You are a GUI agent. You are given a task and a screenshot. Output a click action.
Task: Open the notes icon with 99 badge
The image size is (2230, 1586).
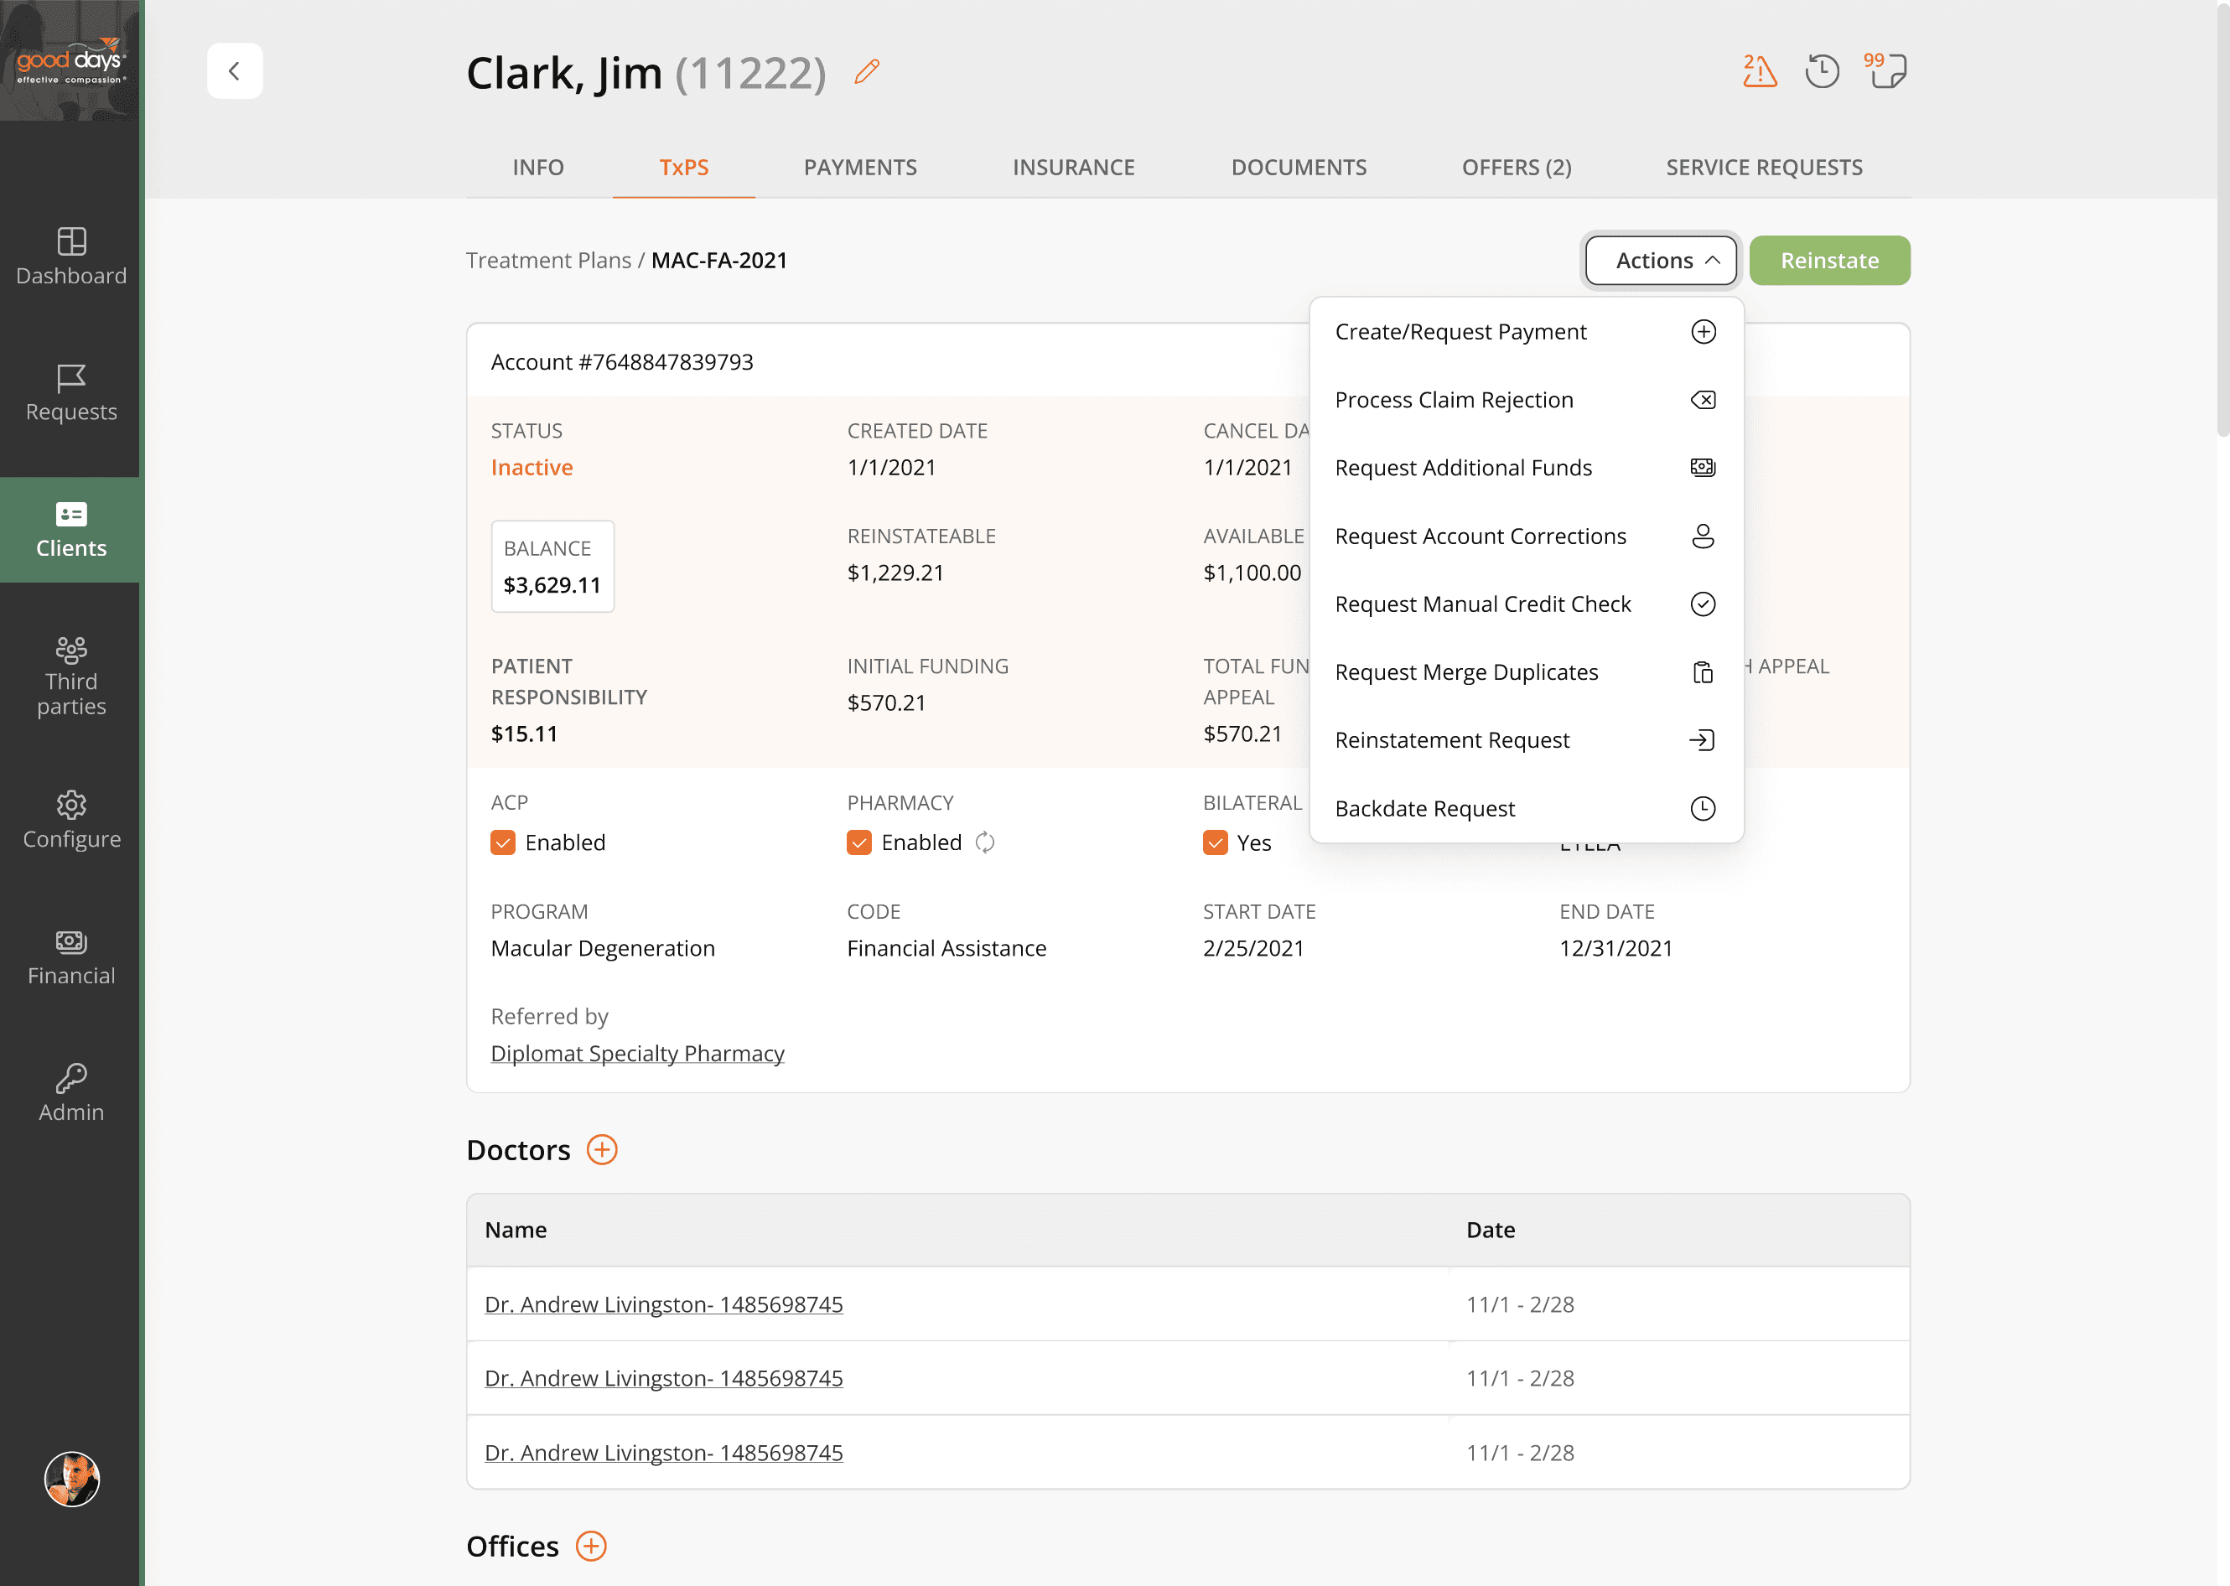pyautogui.click(x=1887, y=71)
